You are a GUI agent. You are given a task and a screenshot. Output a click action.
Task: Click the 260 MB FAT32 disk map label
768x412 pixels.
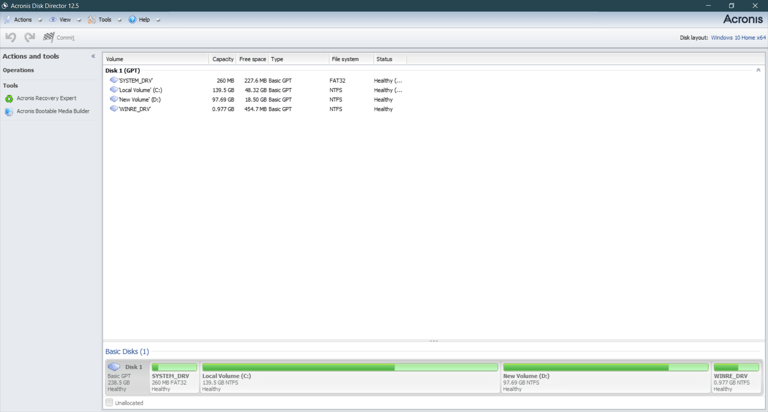click(x=169, y=382)
